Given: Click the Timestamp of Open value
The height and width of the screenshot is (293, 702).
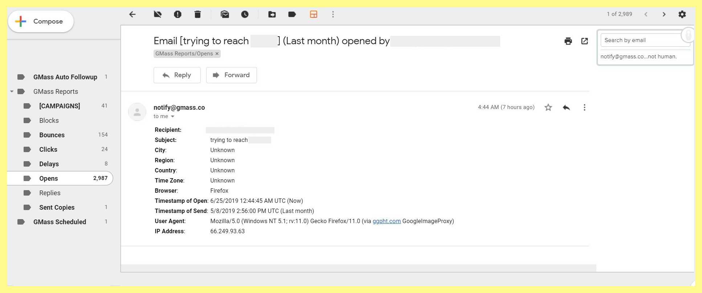Looking at the screenshot, I should pos(257,201).
